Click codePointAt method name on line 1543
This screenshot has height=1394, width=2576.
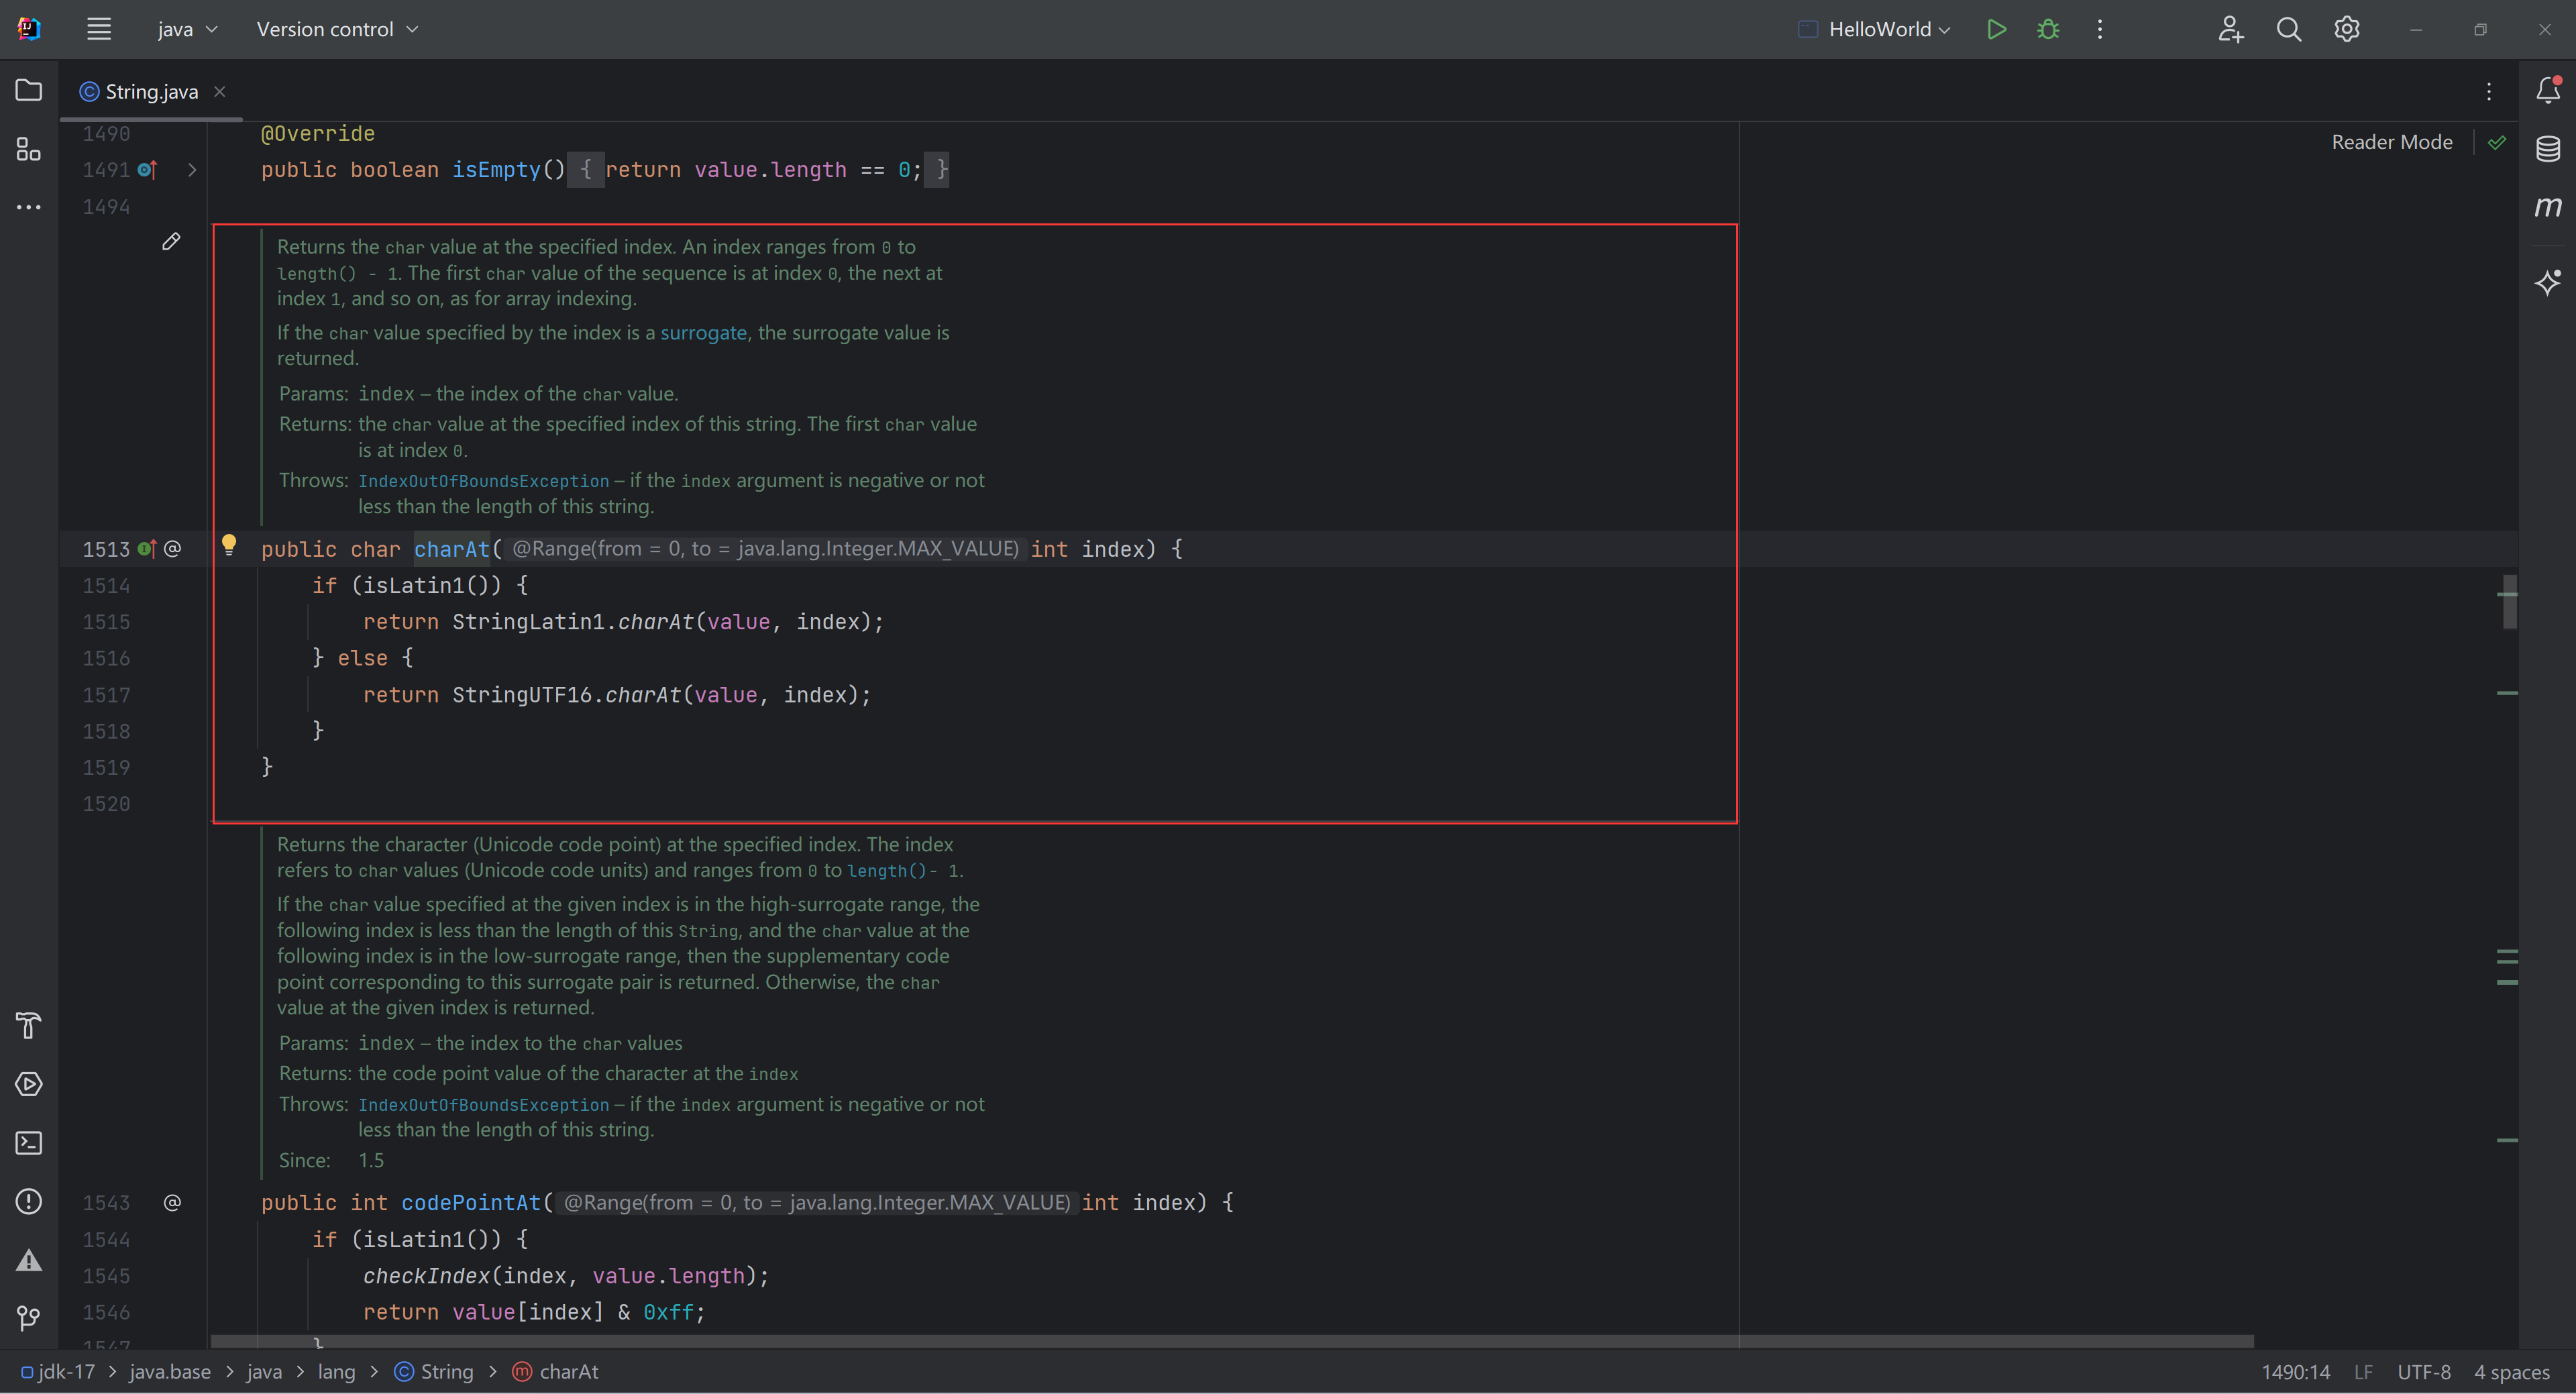pos(471,1203)
